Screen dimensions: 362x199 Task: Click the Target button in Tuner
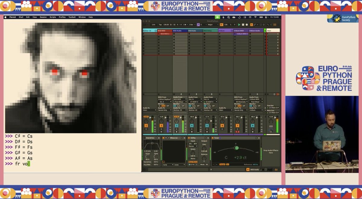222,164
